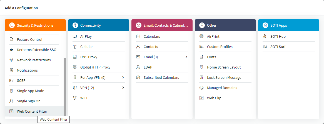Select the SOTI Apps category header
Image resolution: width=324 pixels, height=124 pixels.
pyautogui.click(x=289, y=25)
